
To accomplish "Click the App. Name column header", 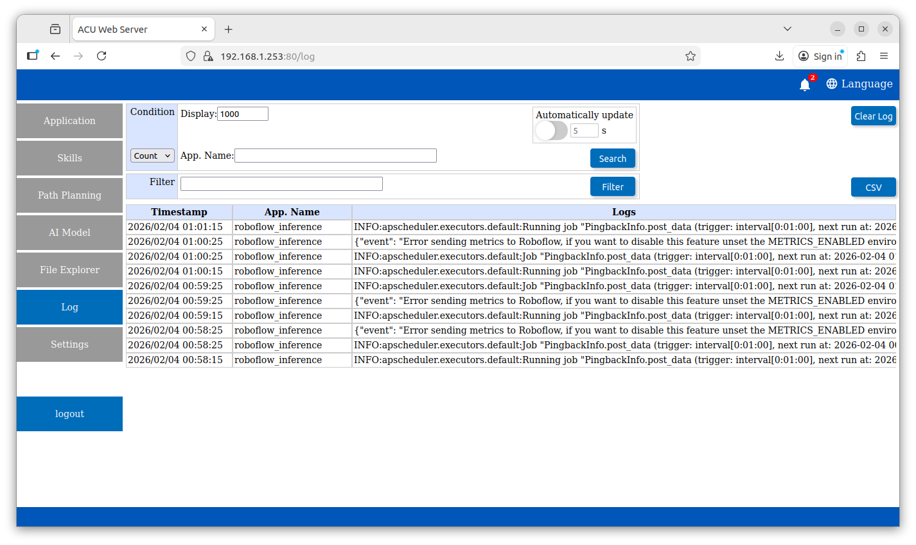I will tap(292, 212).
